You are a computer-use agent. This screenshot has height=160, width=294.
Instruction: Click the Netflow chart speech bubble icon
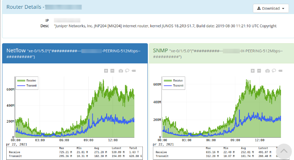point(127,71)
